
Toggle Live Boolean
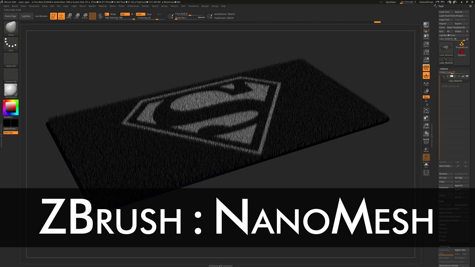pos(41,16)
